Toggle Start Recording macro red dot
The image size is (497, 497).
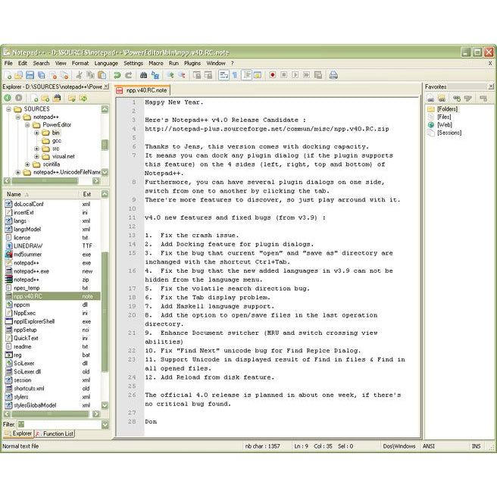272,75
